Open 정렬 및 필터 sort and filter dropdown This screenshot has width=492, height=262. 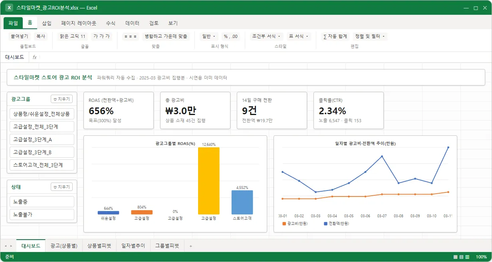pyautogui.click(x=370, y=36)
